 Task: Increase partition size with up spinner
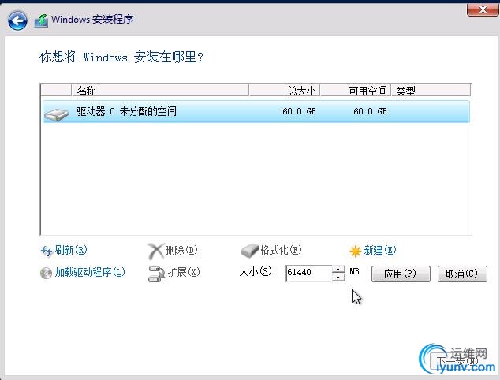pyautogui.click(x=338, y=269)
